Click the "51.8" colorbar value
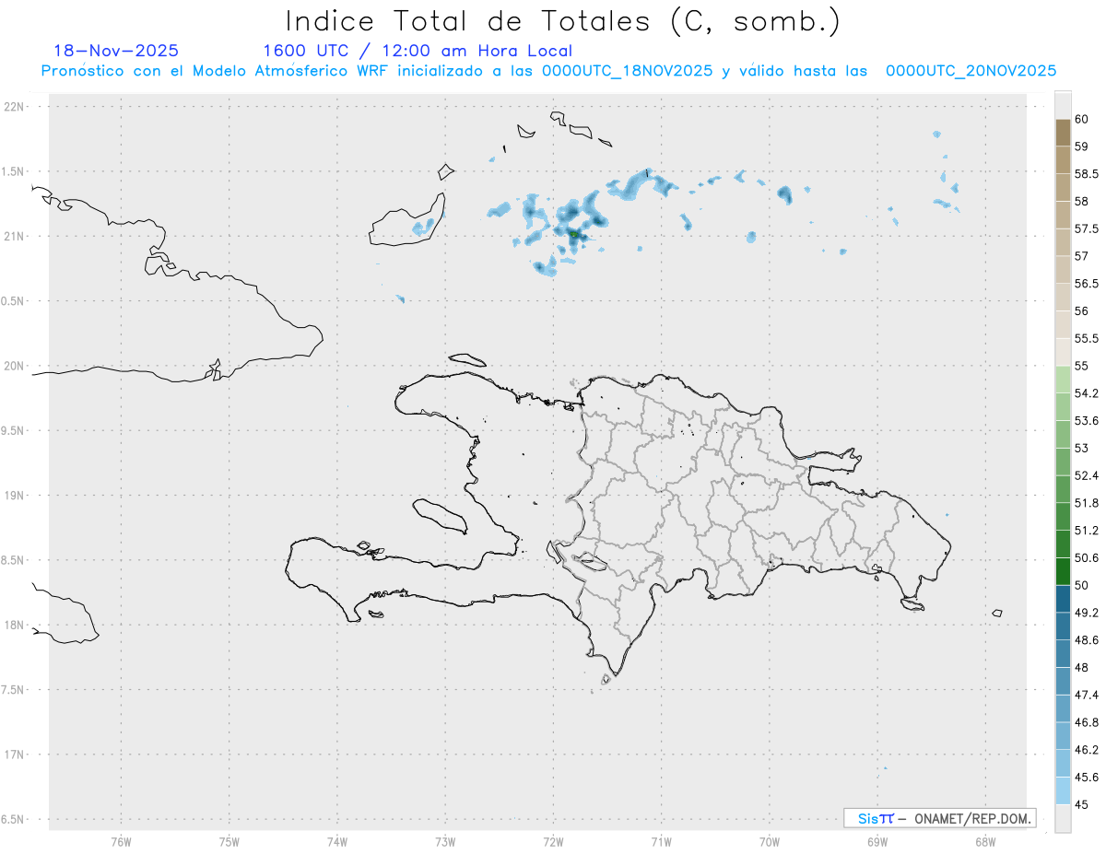Viewport: 1106px width, 854px height. [x=1086, y=503]
